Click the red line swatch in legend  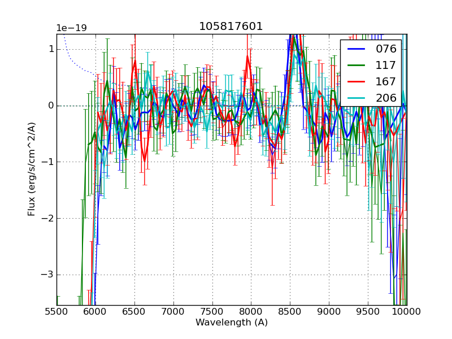tap(355, 81)
